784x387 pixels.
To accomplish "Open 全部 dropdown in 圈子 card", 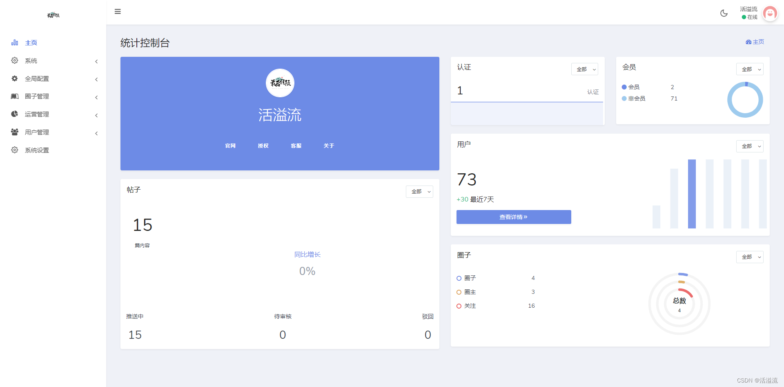I will pyautogui.click(x=750, y=257).
